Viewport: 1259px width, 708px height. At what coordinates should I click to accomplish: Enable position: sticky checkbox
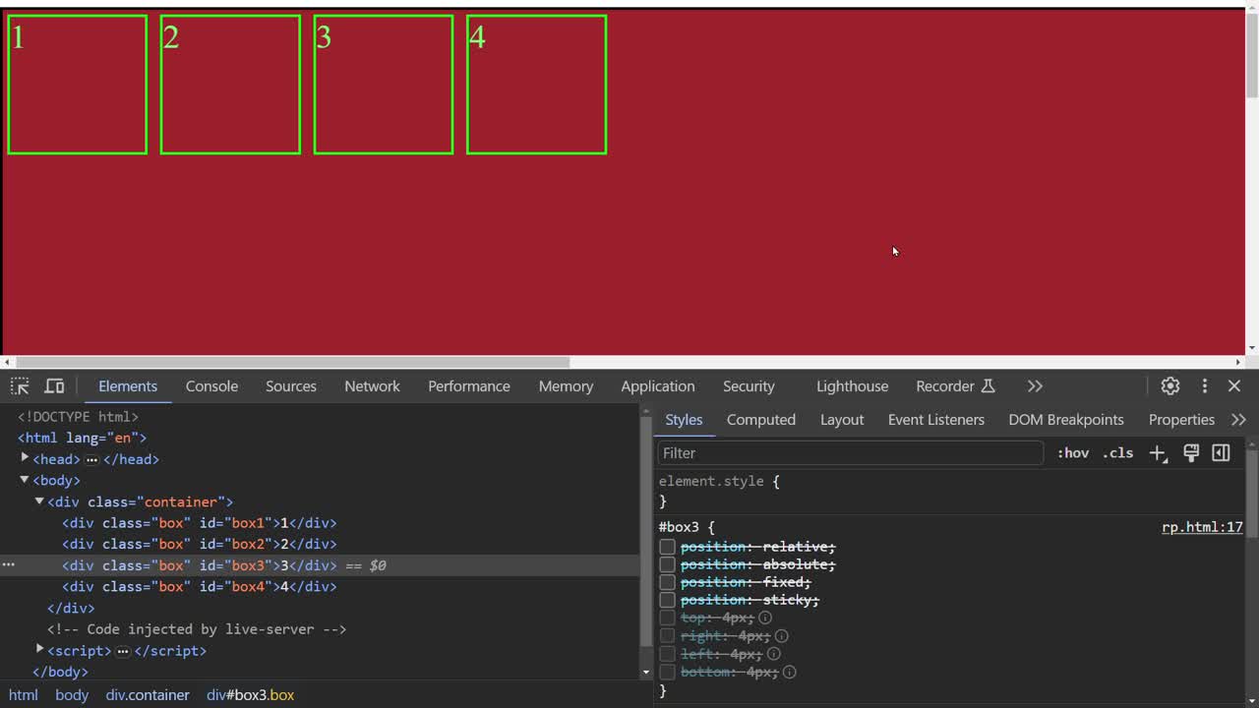coord(667,600)
